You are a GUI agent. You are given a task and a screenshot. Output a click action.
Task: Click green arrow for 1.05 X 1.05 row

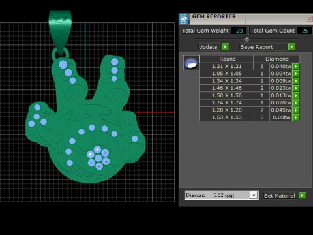(296, 74)
